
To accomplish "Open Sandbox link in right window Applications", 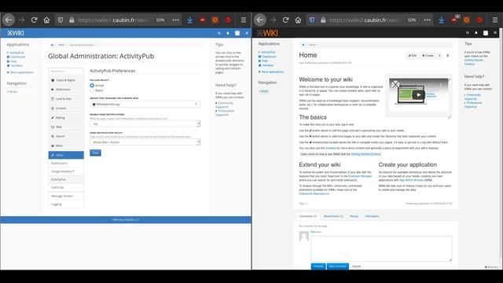I will point(268,65).
